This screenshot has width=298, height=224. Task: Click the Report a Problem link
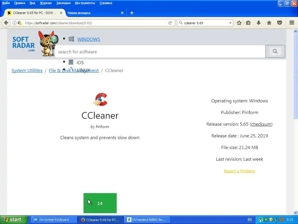(240, 171)
